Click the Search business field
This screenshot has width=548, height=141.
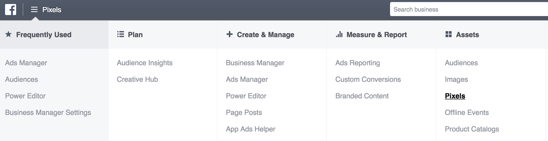click(469, 9)
